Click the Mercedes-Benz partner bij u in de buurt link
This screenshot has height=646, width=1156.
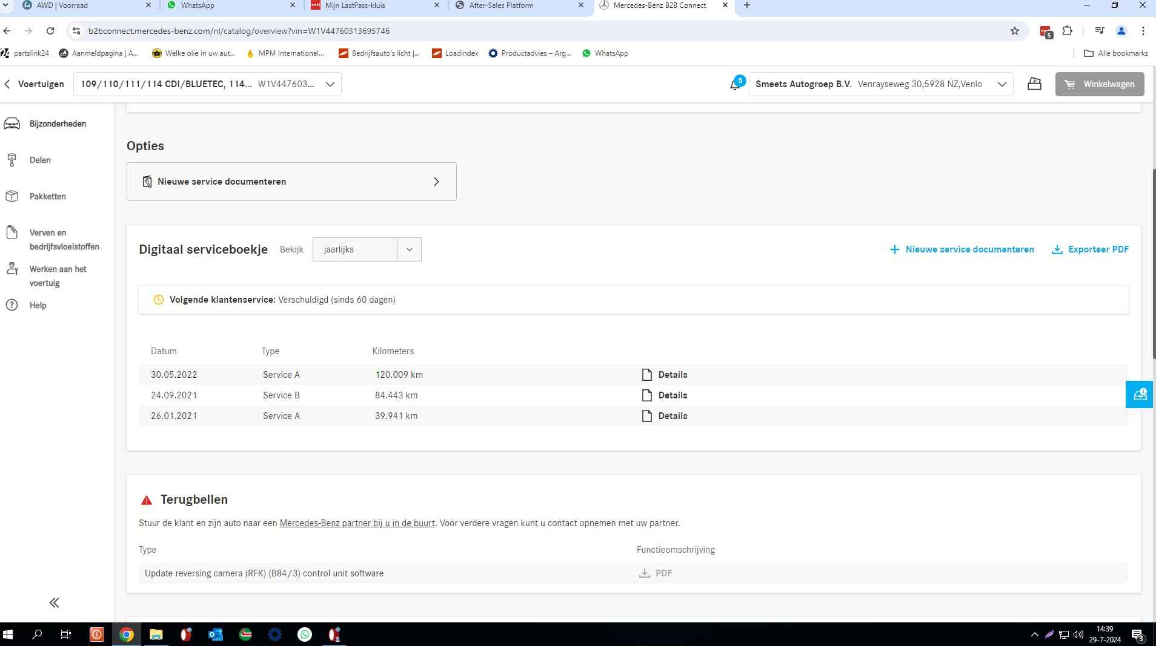pos(357,523)
